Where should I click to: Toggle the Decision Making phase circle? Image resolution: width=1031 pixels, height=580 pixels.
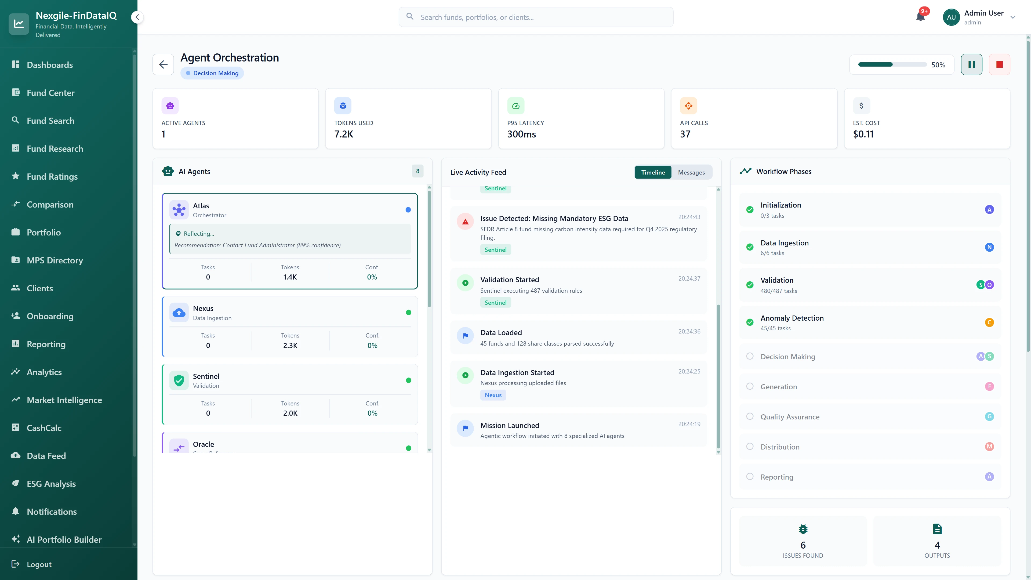coord(750,356)
